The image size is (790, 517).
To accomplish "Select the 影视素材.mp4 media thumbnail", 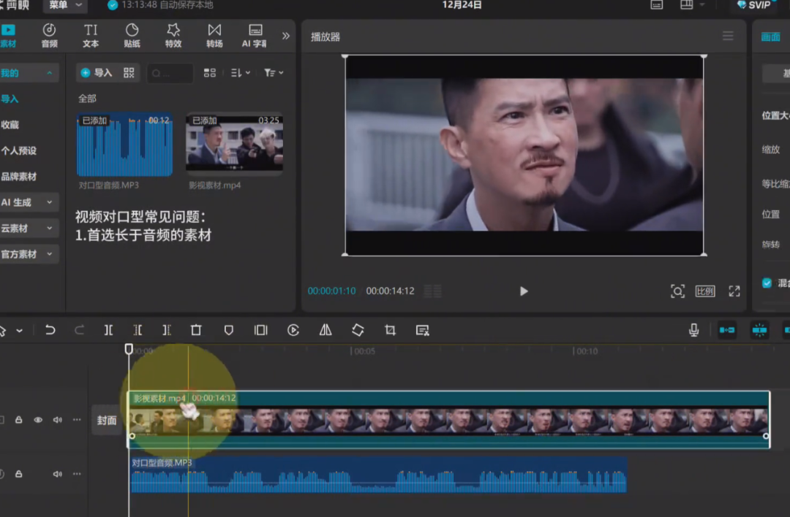I will pos(234,143).
